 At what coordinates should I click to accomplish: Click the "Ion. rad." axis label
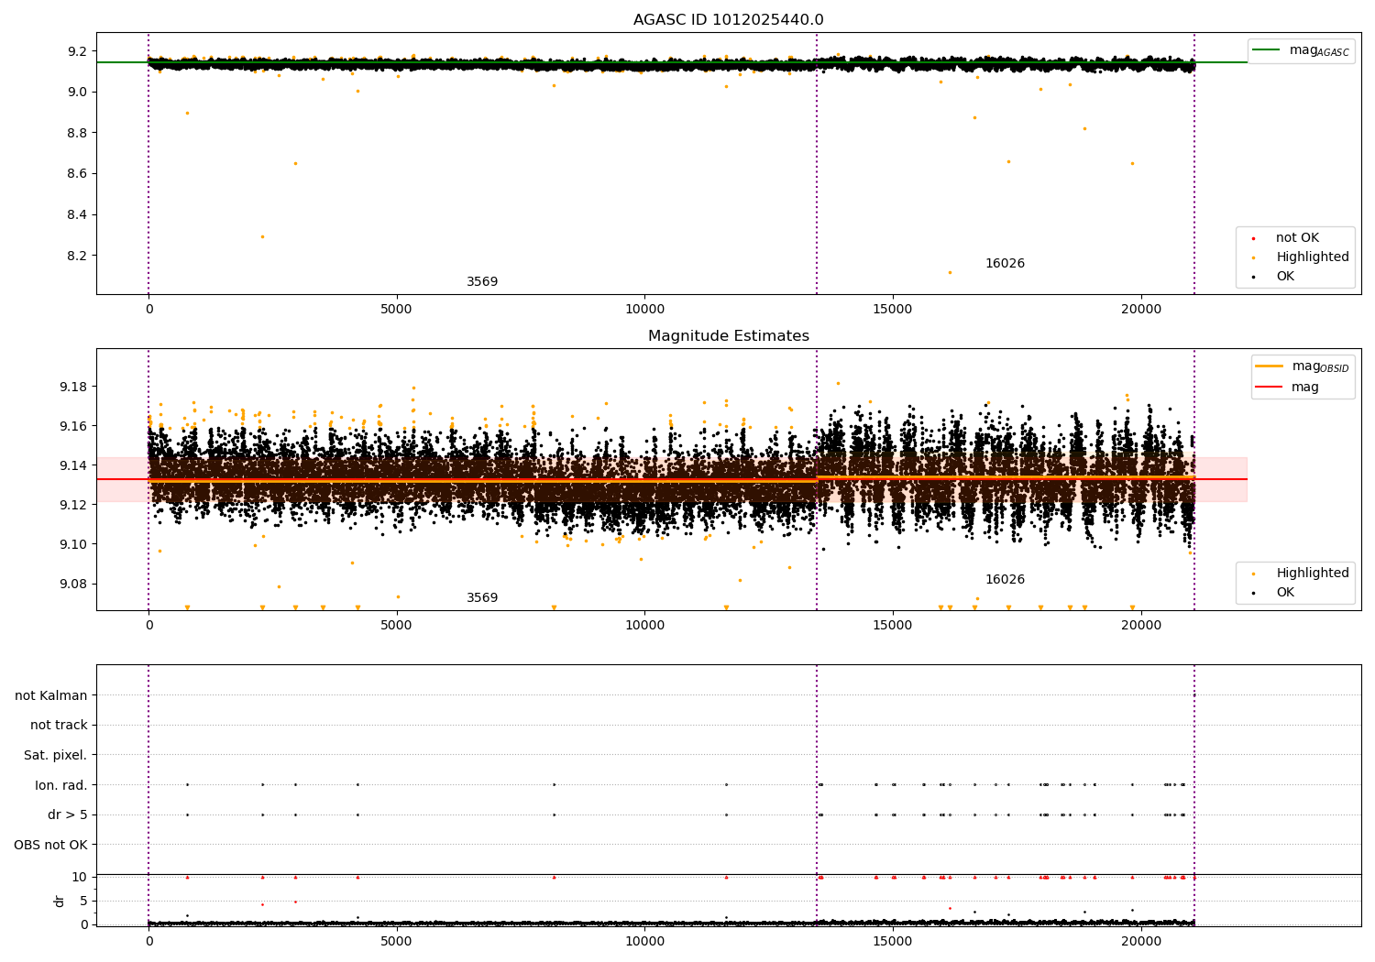click(x=61, y=785)
